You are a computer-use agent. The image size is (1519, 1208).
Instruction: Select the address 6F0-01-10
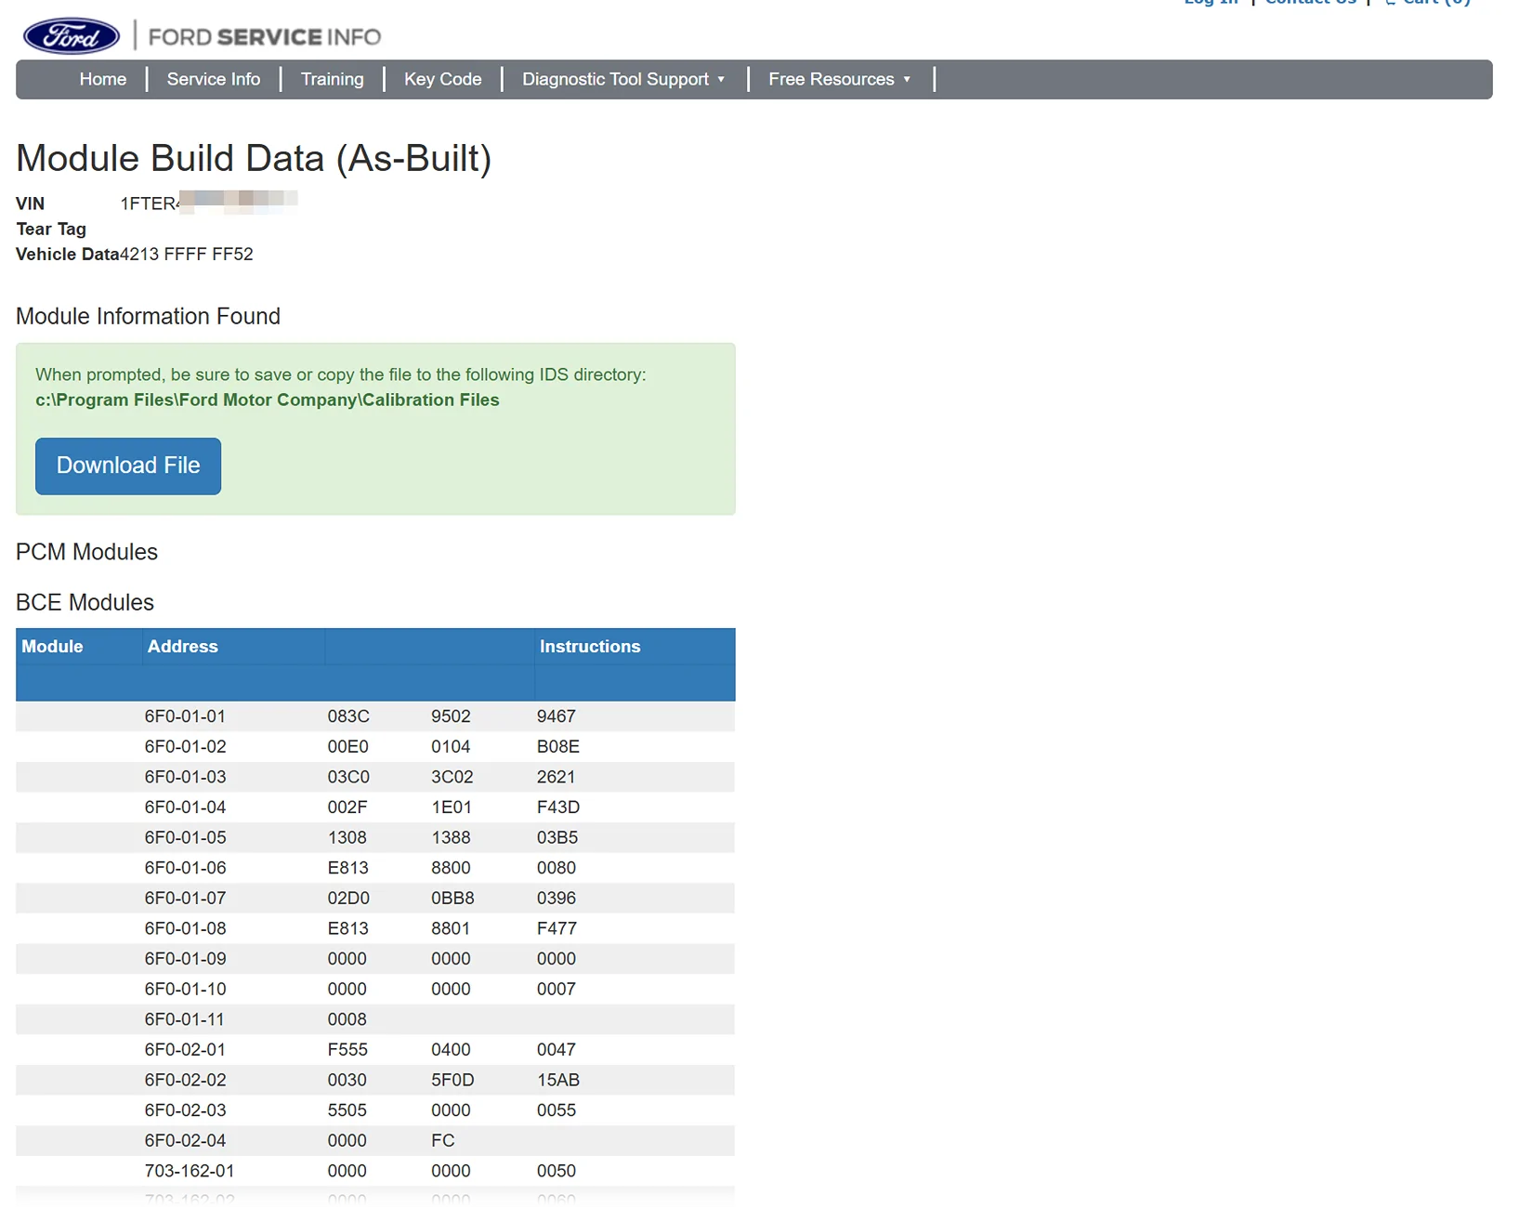tap(185, 989)
